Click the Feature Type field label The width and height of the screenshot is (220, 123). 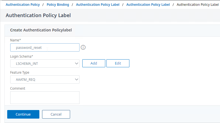tap(20, 73)
